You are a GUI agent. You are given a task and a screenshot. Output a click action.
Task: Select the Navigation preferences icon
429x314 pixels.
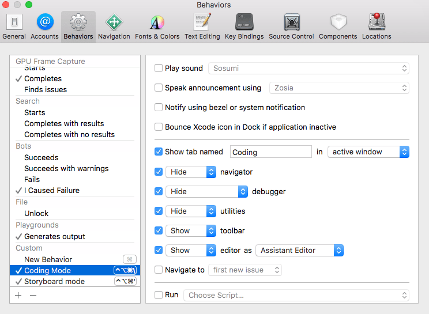click(114, 27)
